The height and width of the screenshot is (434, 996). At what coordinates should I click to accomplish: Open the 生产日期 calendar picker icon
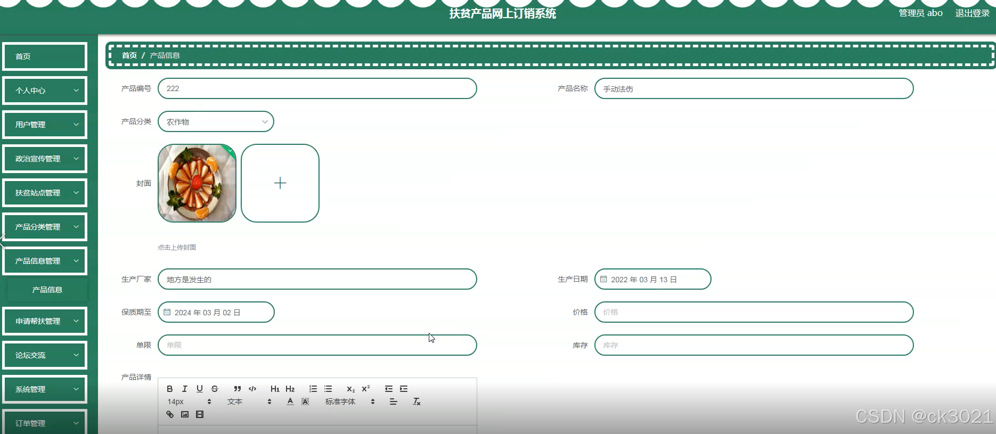click(603, 279)
